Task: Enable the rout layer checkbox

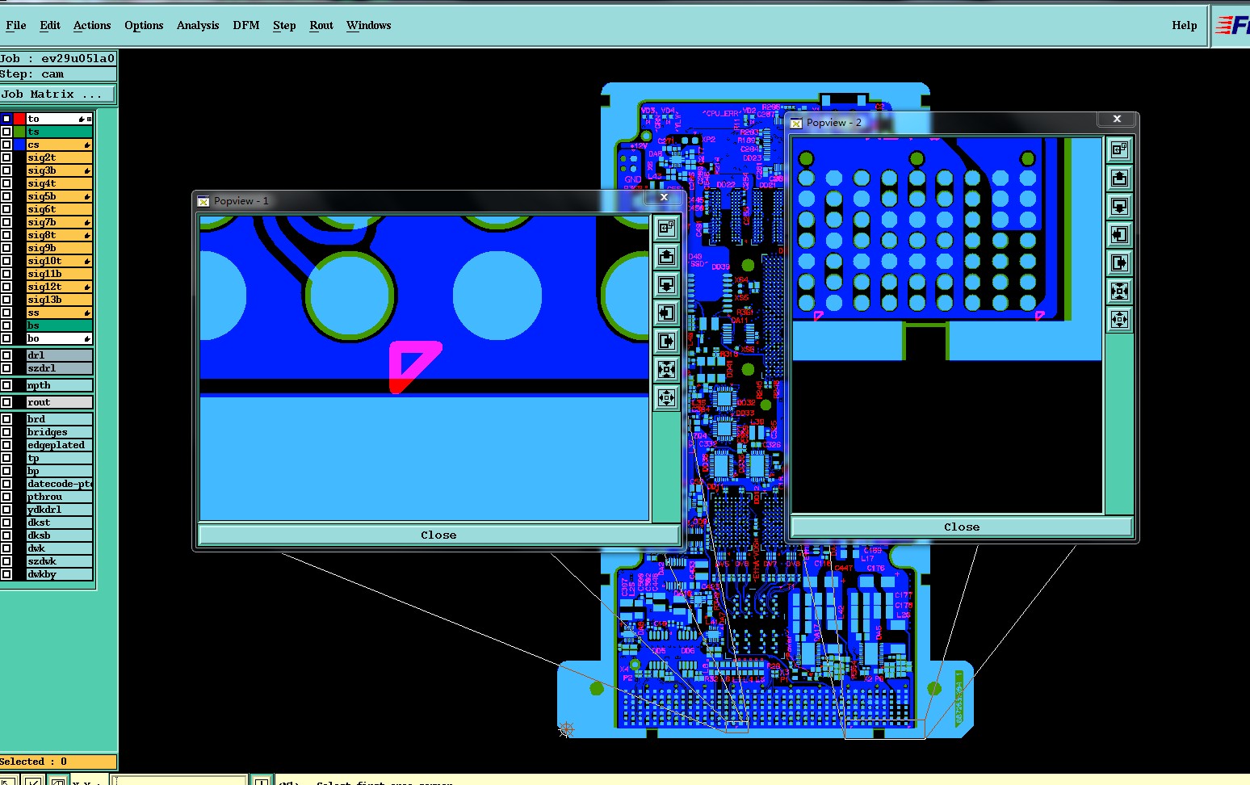Action: coord(6,402)
